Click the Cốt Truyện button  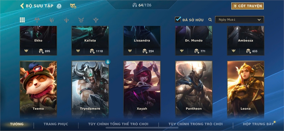click(x=247, y=6)
